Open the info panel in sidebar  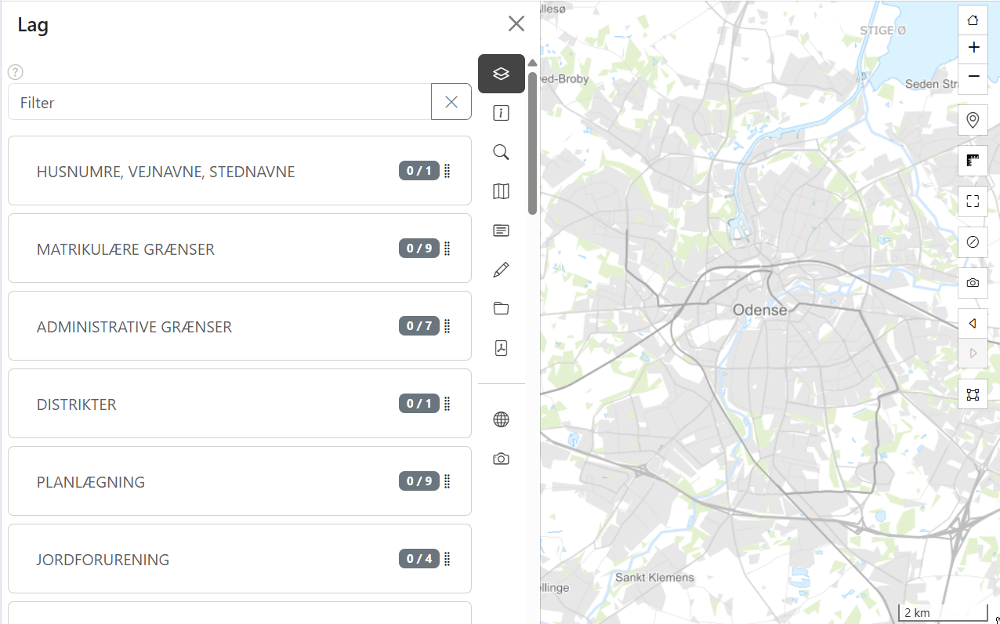501,114
